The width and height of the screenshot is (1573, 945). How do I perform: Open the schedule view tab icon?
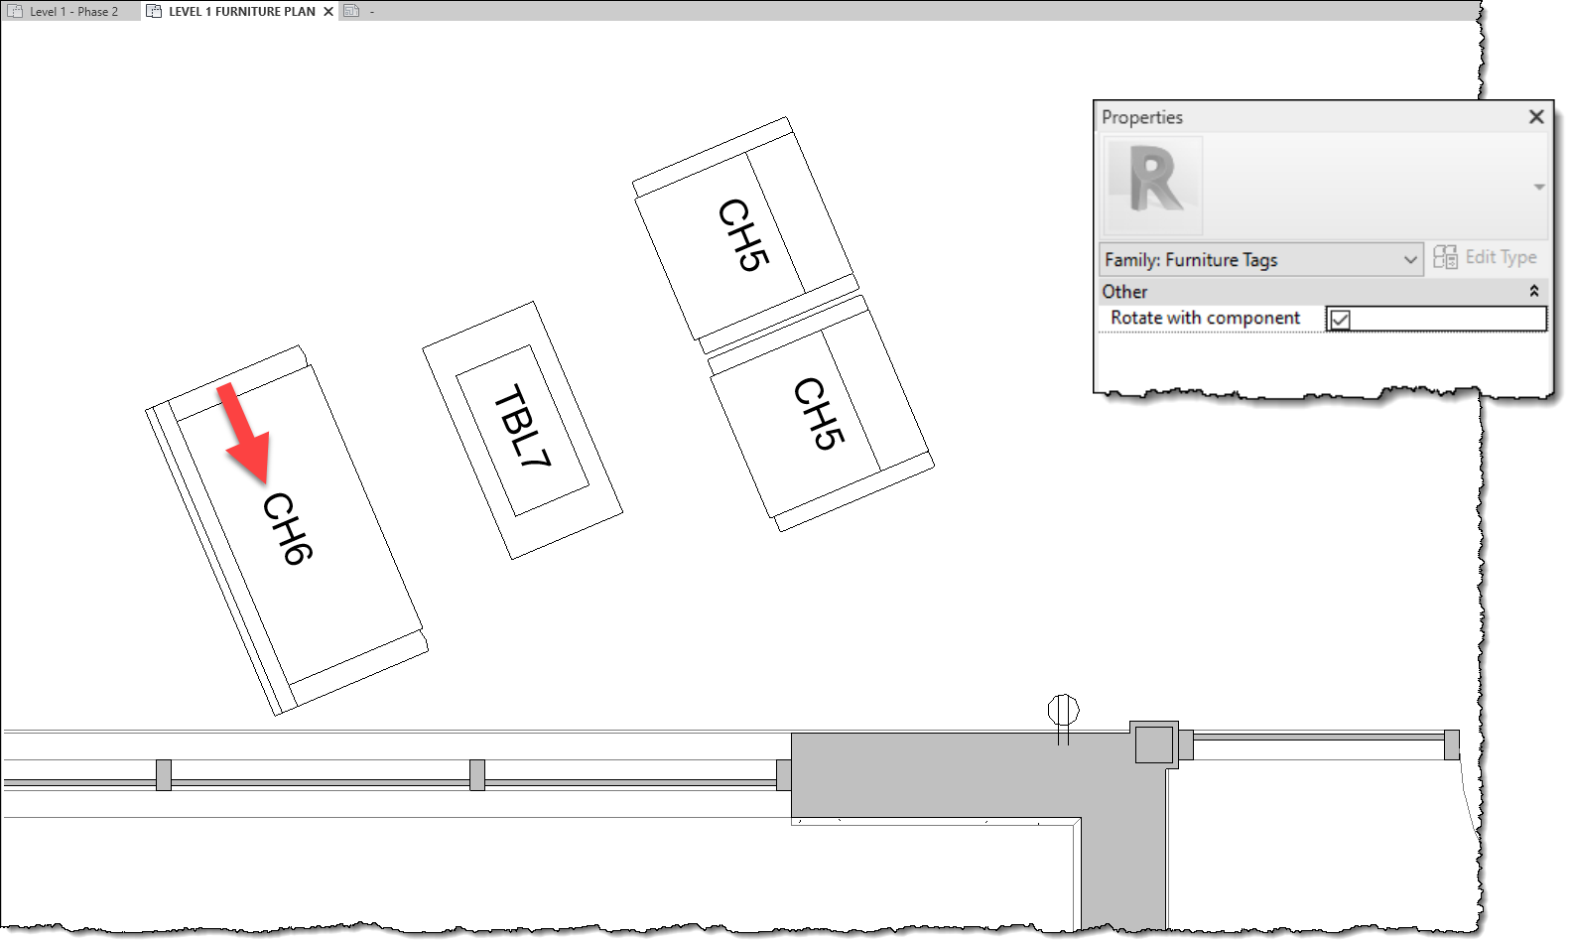[351, 12]
